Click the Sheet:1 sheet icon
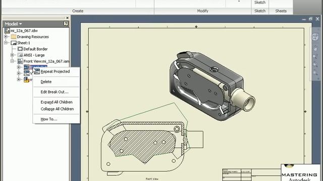Screen dimensions: 323x181 (x=14, y=43)
